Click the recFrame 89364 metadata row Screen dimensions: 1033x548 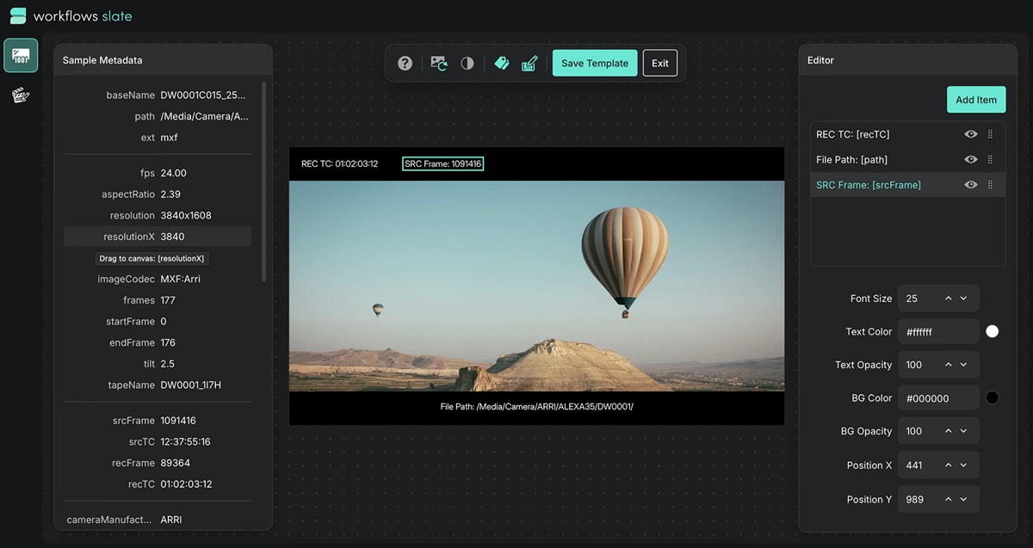point(158,463)
